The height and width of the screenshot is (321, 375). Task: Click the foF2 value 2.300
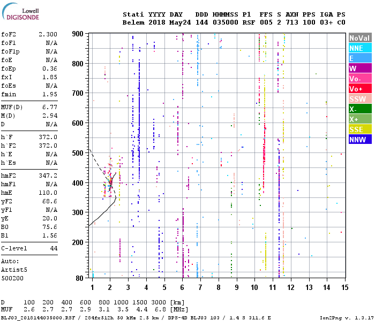[x=48, y=34]
